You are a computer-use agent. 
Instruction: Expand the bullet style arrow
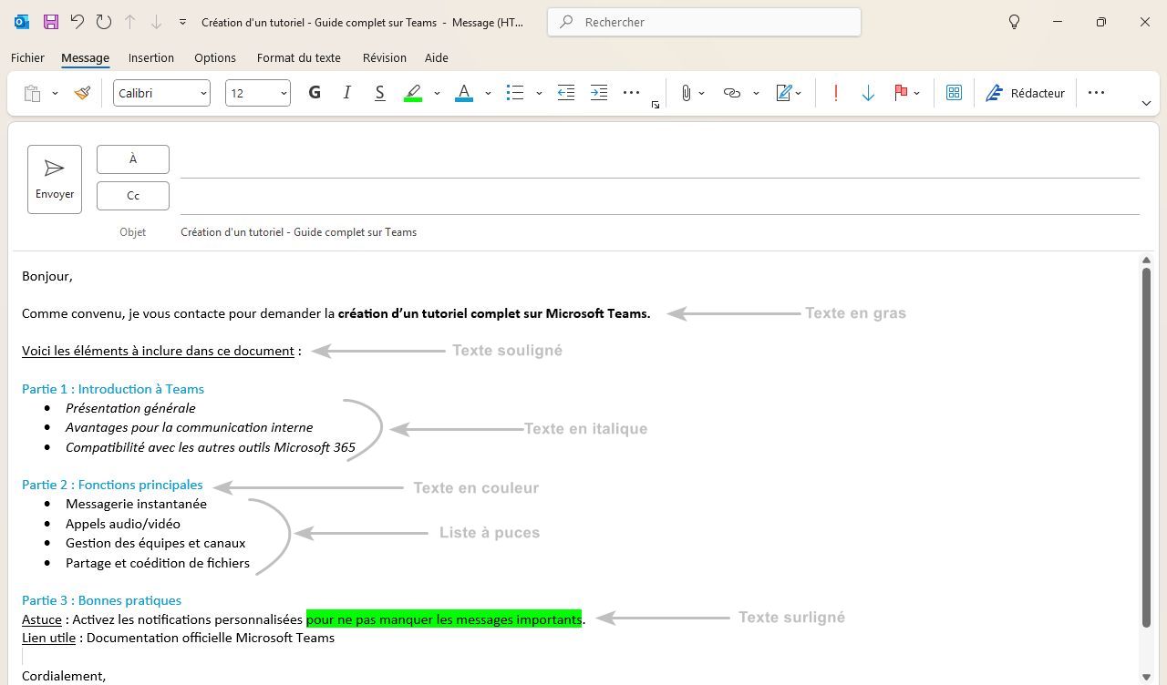tap(539, 93)
